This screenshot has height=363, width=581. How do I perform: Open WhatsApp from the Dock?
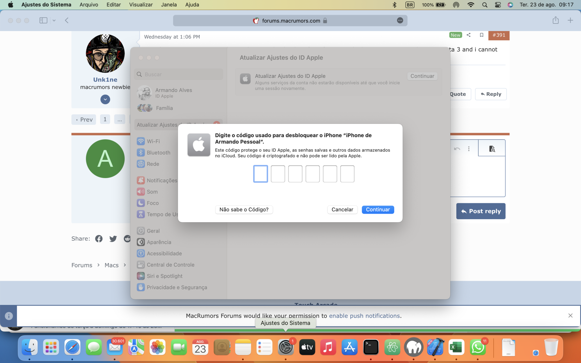477,347
